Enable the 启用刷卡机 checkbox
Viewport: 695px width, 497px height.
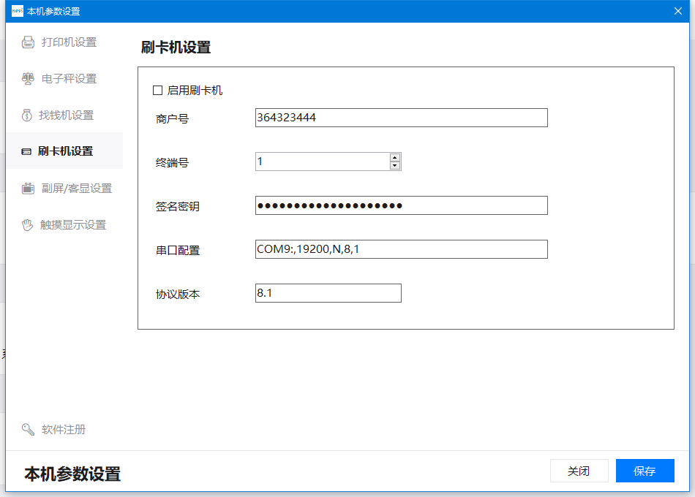click(157, 91)
